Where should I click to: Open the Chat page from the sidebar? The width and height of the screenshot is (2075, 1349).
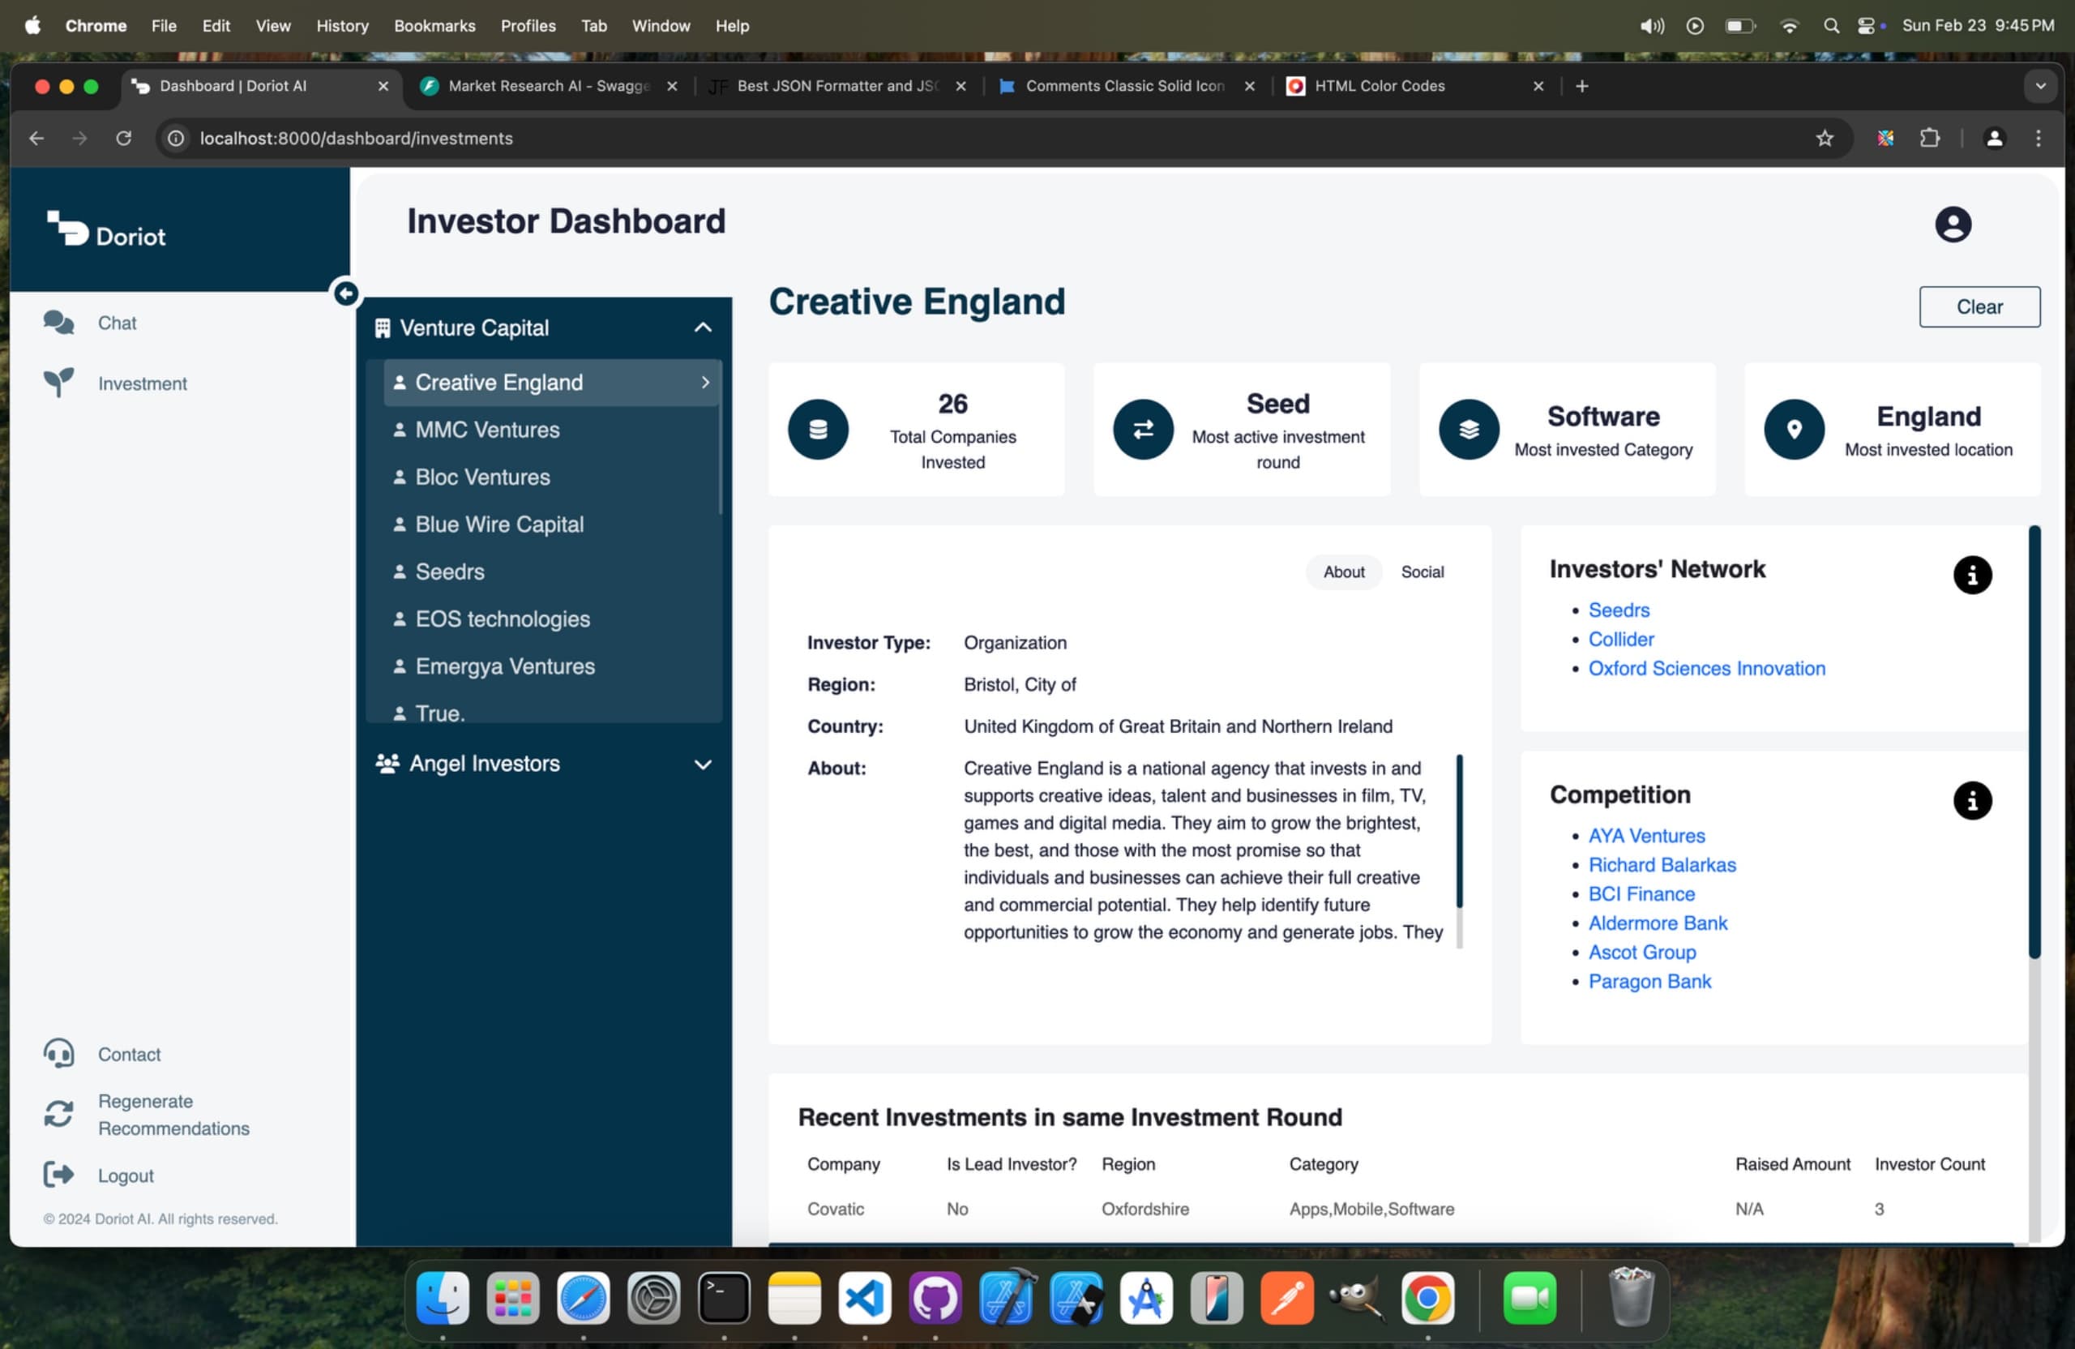click(117, 323)
